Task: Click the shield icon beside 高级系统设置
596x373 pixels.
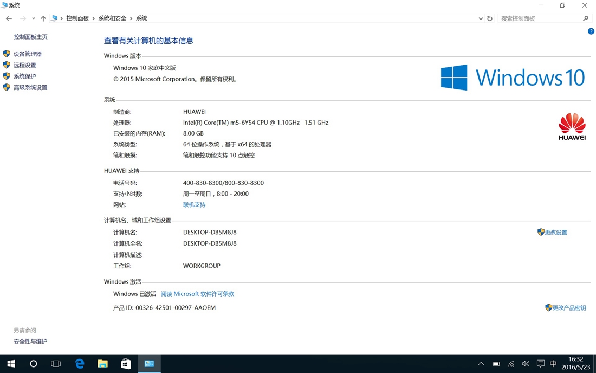Action: [x=7, y=87]
